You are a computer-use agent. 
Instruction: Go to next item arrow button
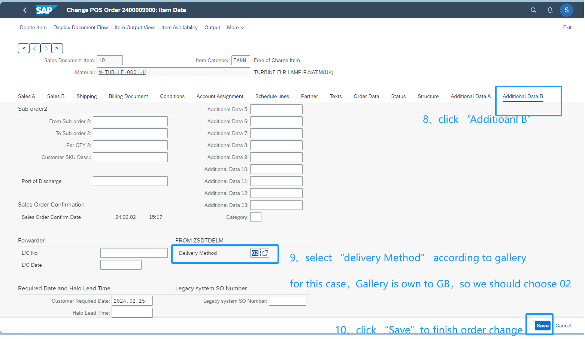[x=46, y=48]
